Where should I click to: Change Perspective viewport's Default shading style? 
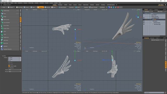point(95,10)
